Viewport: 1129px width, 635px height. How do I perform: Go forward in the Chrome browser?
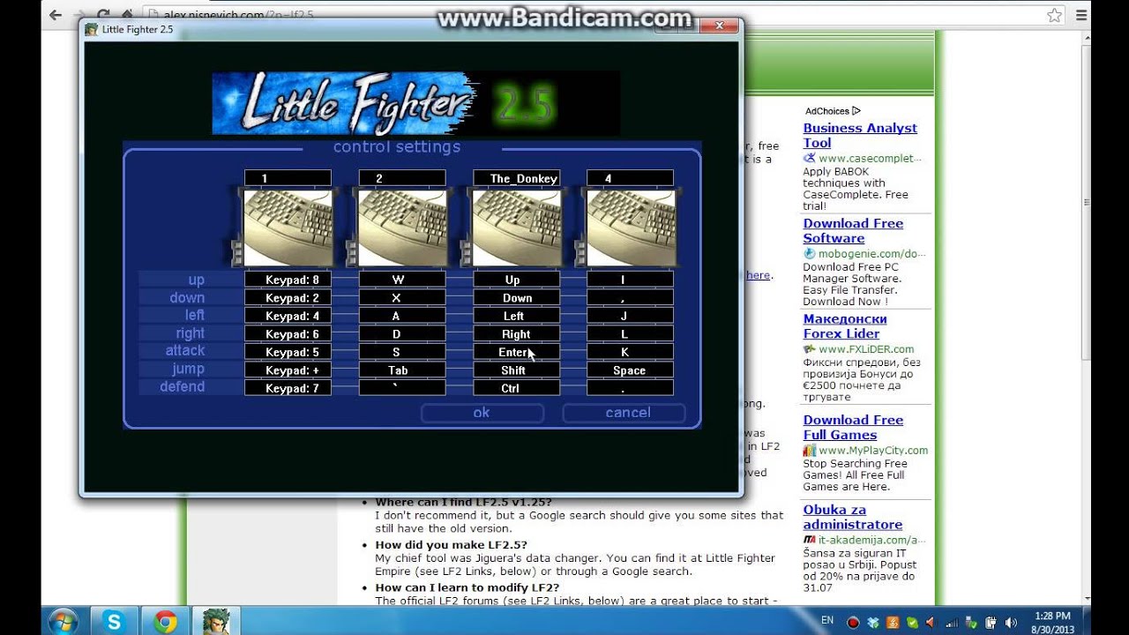(x=80, y=15)
